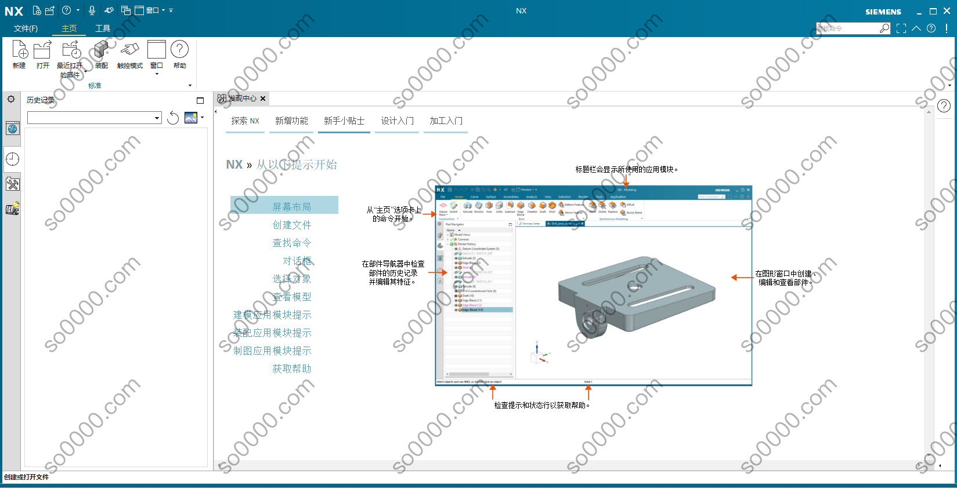The height and width of the screenshot is (488, 957).
Task: Click the 装配应用模块提示 link
Action: tap(272, 333)
